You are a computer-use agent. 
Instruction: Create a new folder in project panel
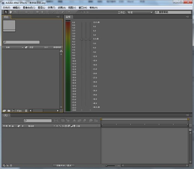[x=9, y=111]
